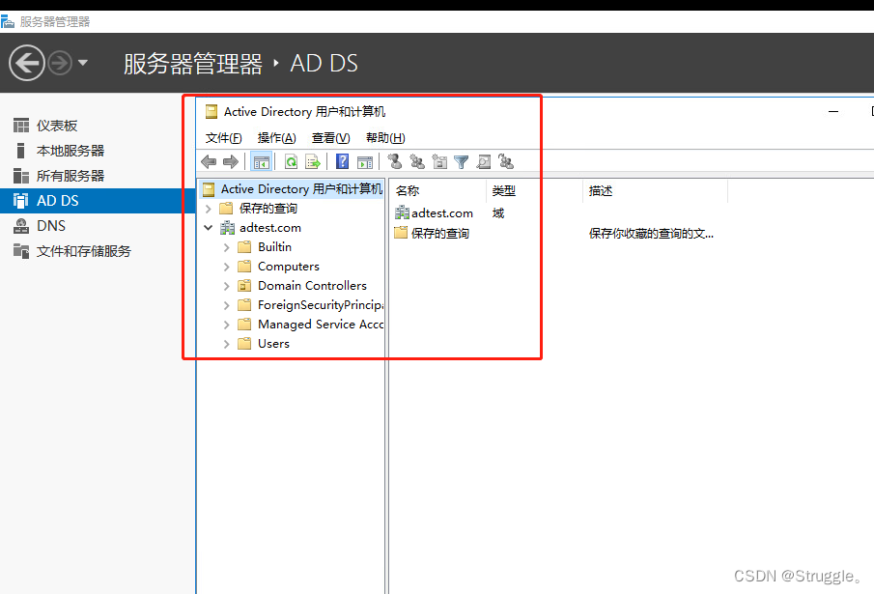Click the Server Manager app icon in title bar
The width and height of the screenshot is (874, 594).
click(x=8, y=21)
